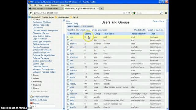The image size is (196, 110).
Task: Open Software Package Updates in sidebar
Action: point(44,55)
